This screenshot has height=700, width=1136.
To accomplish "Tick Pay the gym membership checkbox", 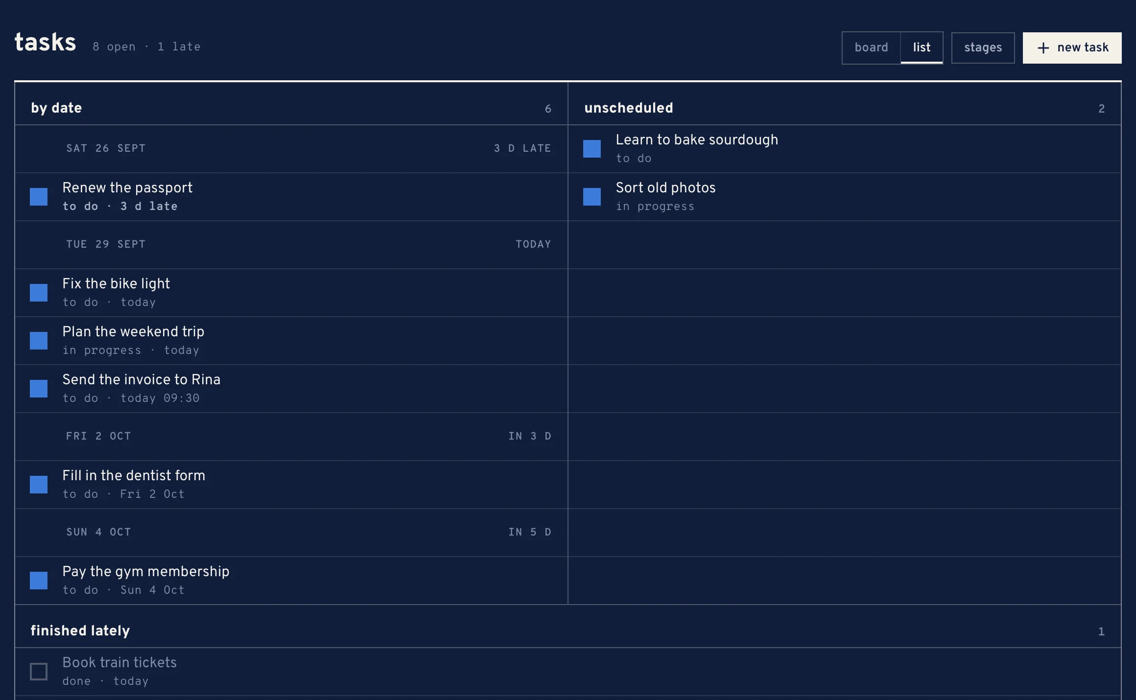I will tap(39, 581).
